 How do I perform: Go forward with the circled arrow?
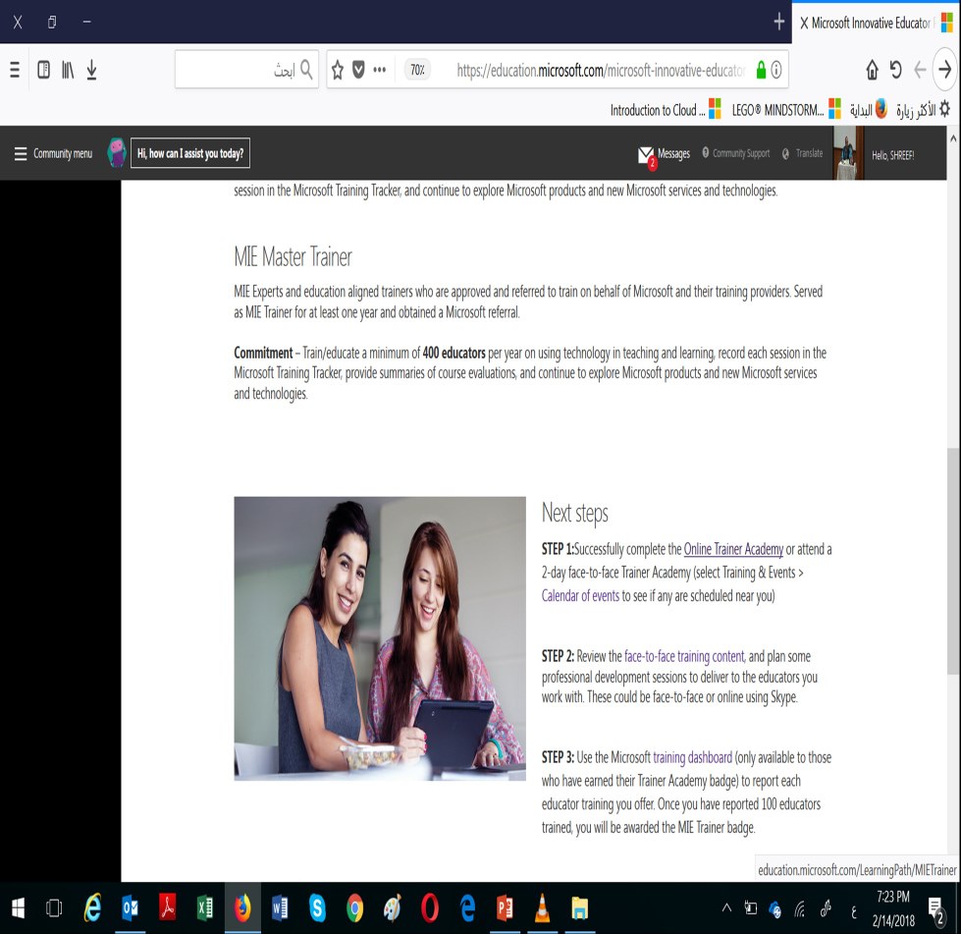tap(944, 70)
